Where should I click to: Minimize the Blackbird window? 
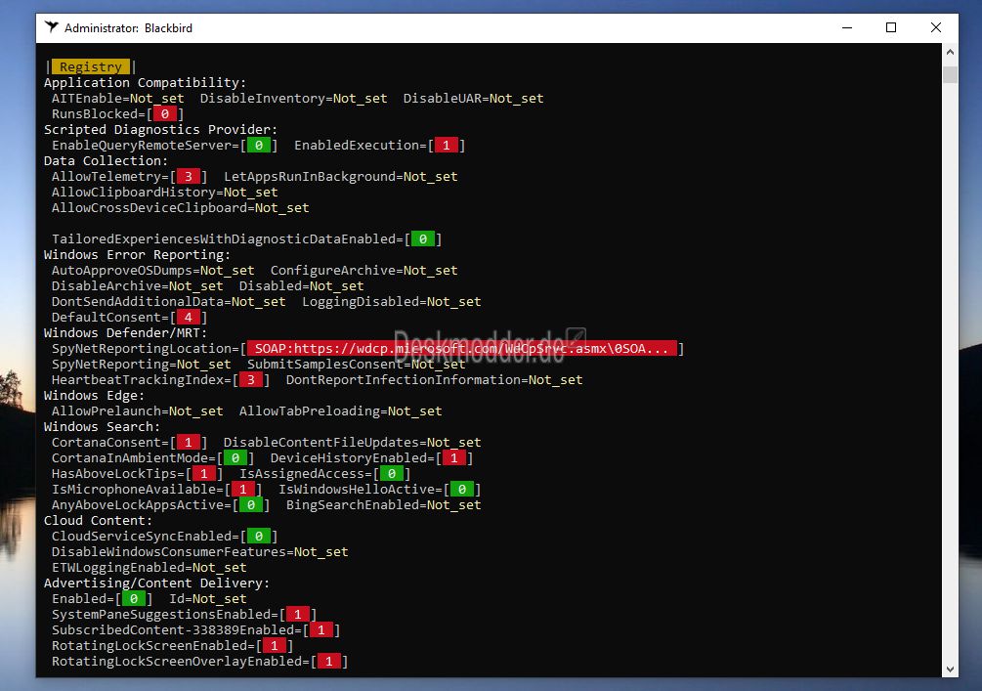click(x=847, y=27)
